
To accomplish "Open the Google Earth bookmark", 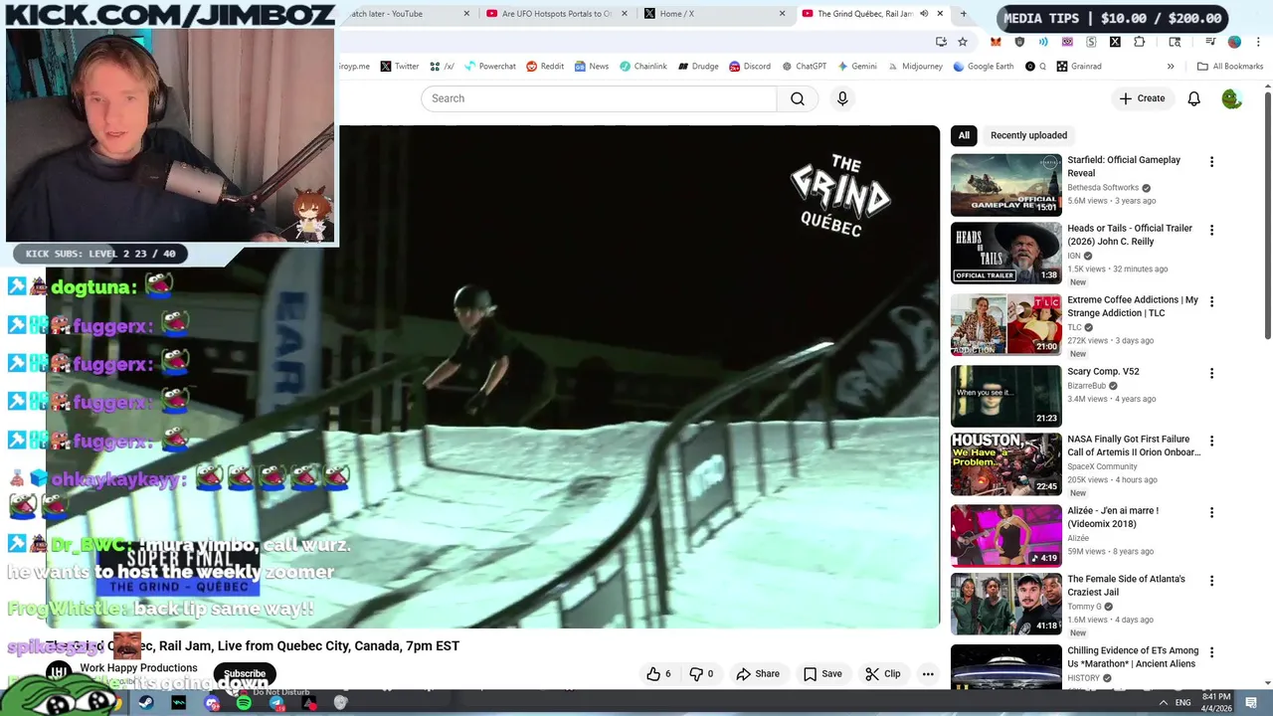I will click(x=983, y=67).
